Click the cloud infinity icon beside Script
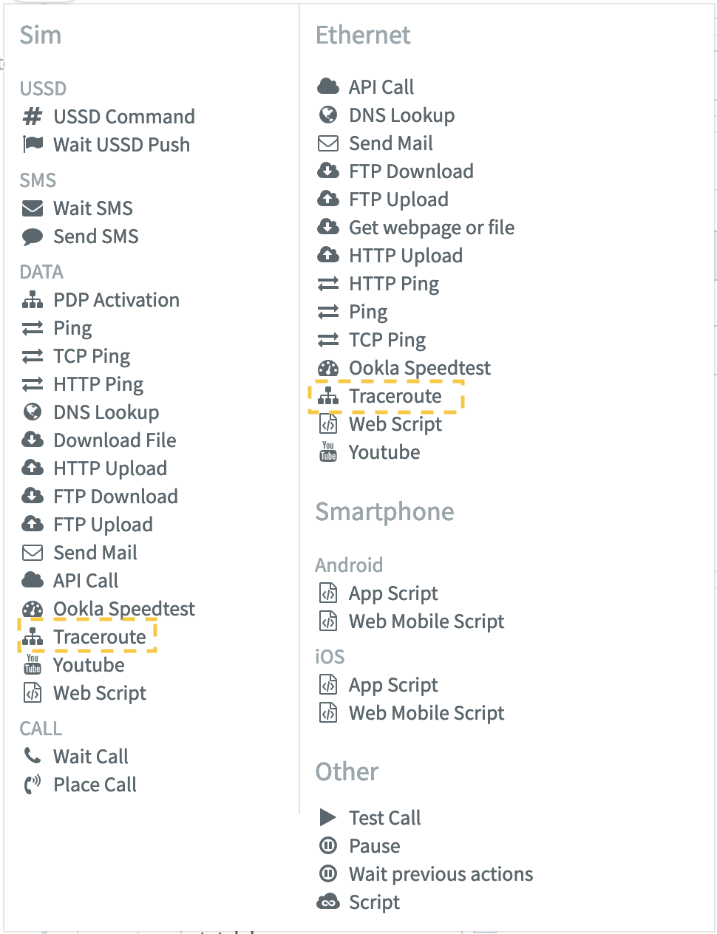The image size is (717, 934). pyautogui.click(x=327, y=902)
